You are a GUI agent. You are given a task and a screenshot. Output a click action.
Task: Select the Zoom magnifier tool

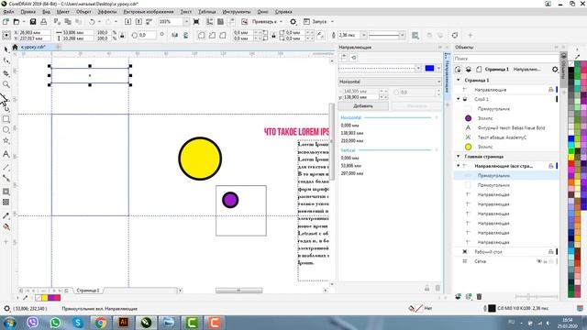click(x=6, y=84)
